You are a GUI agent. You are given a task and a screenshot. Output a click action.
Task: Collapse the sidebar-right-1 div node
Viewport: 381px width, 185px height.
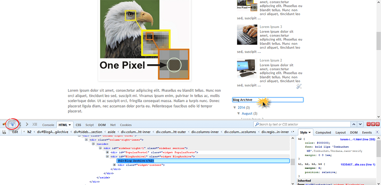tap(100, 148)
